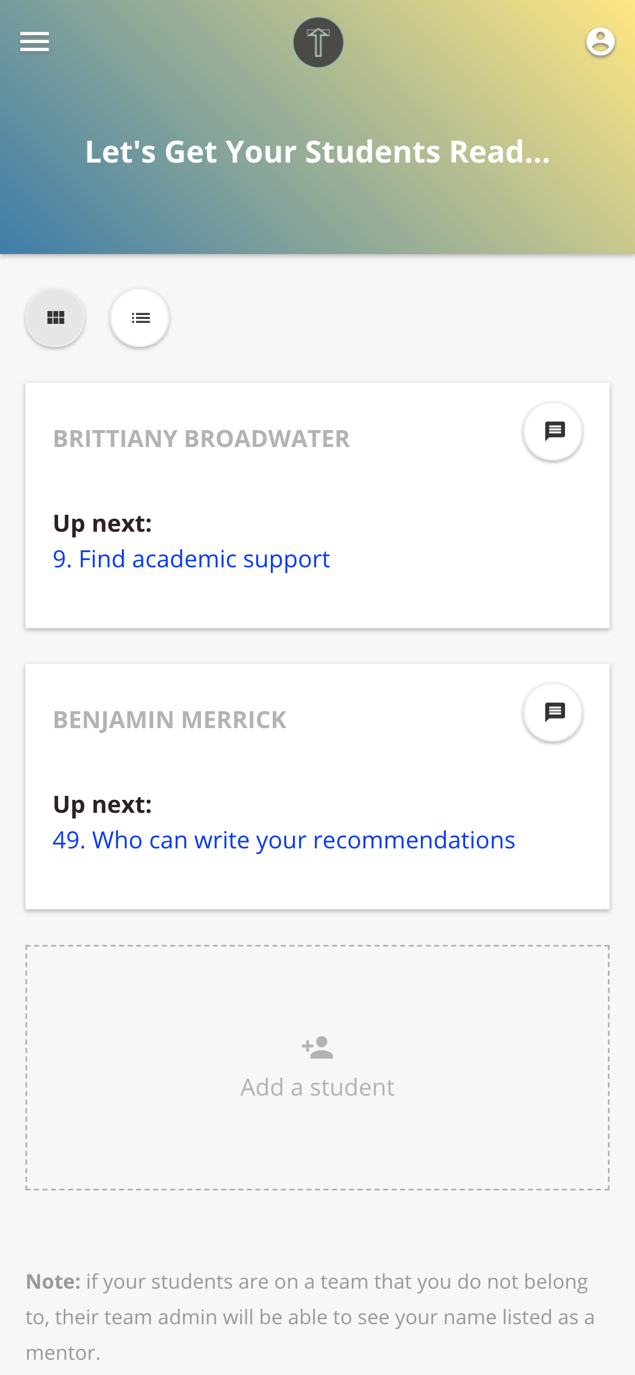Select the Brittiany Broadwater student name
The image size is (635, 1375).
(202, 439)
